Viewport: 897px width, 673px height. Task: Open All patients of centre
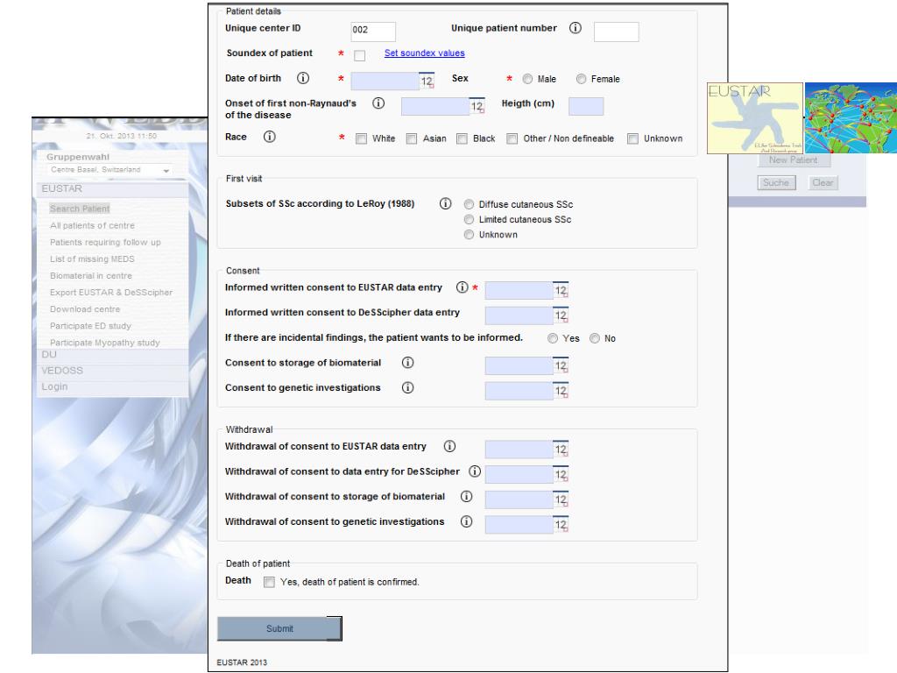[92, 225]
